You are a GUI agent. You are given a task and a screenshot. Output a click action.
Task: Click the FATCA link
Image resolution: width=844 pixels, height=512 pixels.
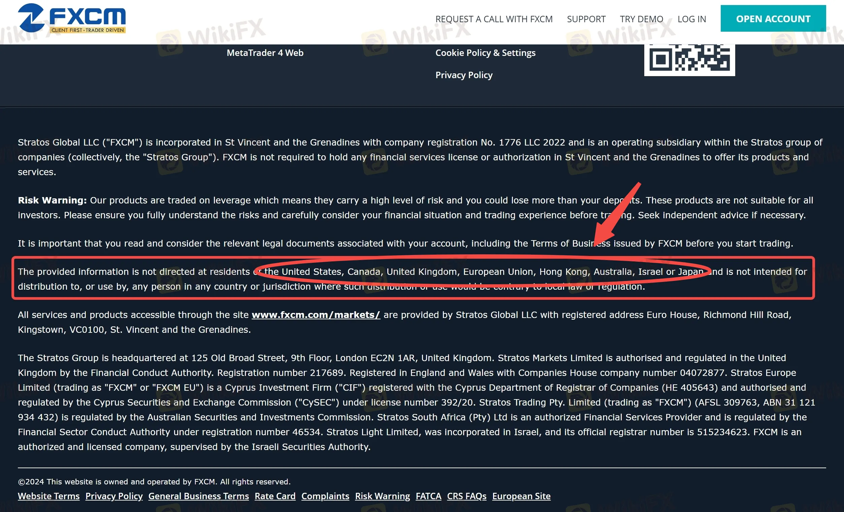pyautogui.click(x=428, y=496)
